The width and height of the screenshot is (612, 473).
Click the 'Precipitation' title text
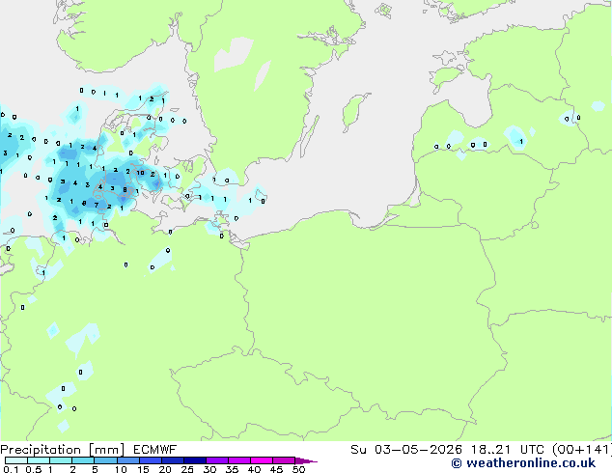(41, 450)
